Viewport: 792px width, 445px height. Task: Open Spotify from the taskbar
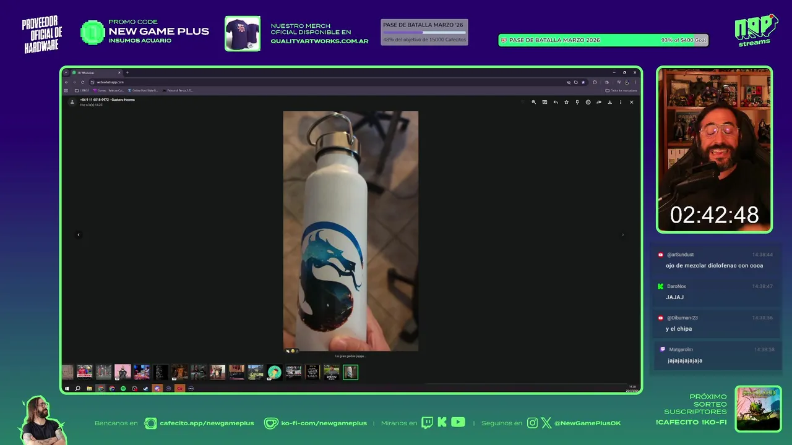click(x=123, y=389)
